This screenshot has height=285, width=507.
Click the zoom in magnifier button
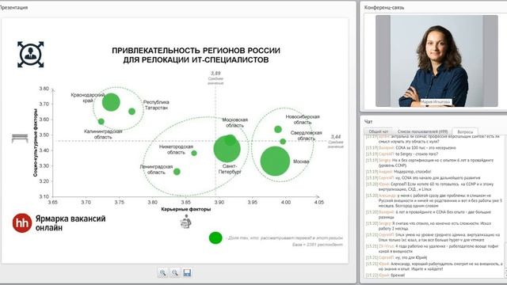162,272
